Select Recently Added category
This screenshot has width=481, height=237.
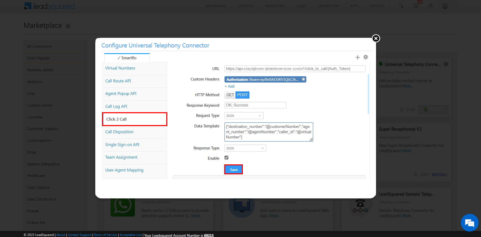(x=55, y=70)
